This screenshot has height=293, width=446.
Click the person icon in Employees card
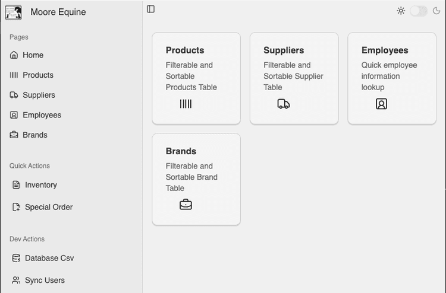point(381,104)
